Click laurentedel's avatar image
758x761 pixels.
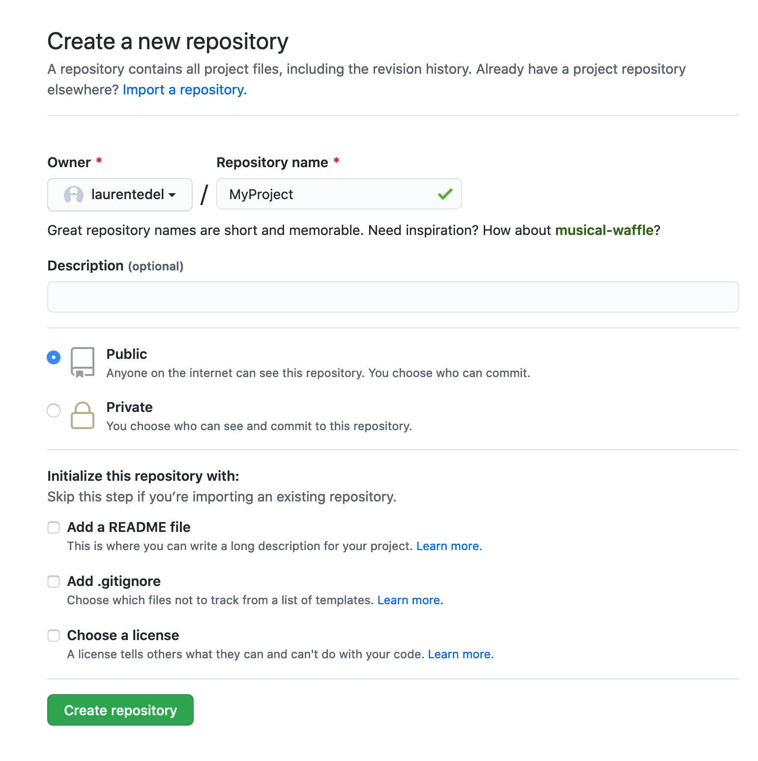pyautogui.click(x=74, y=194)
